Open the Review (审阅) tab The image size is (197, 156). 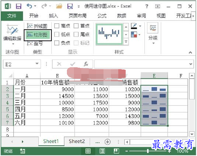(142, 16)
